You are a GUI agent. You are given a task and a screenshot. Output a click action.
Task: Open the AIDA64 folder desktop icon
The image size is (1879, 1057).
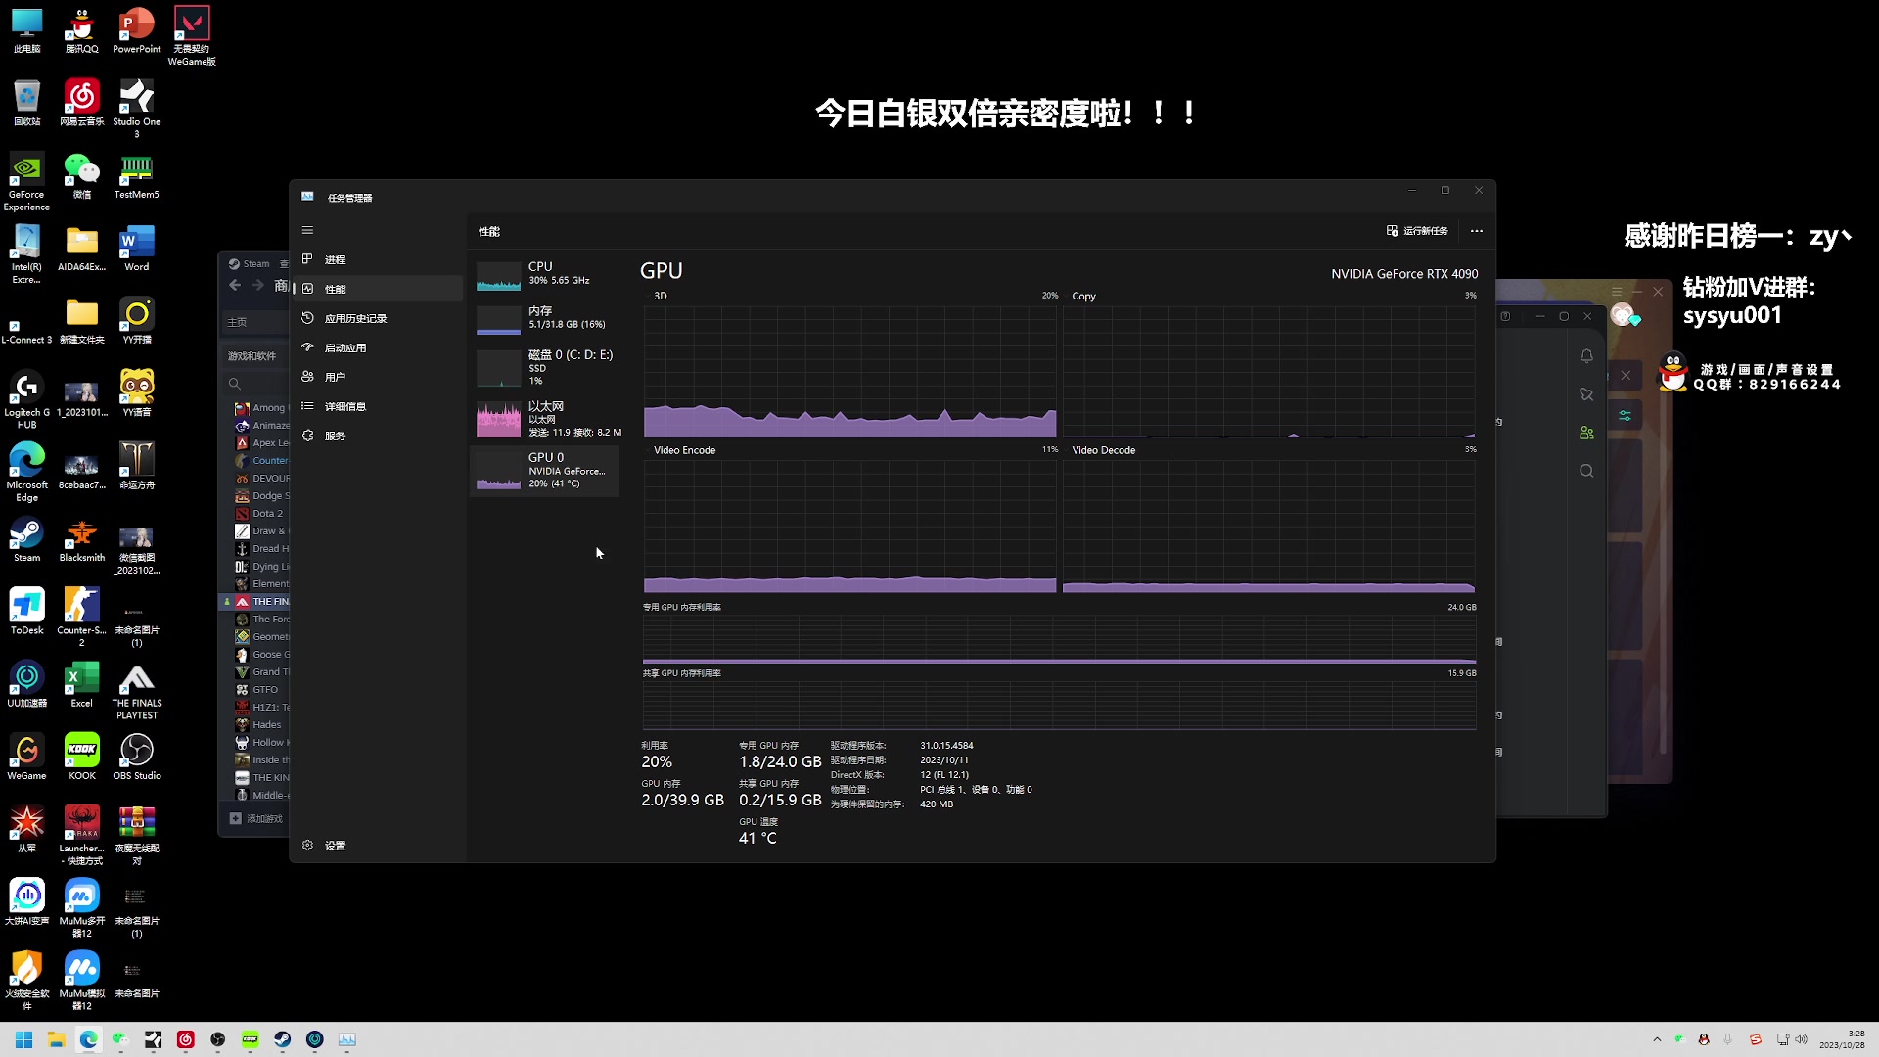(x=81, y=249)
